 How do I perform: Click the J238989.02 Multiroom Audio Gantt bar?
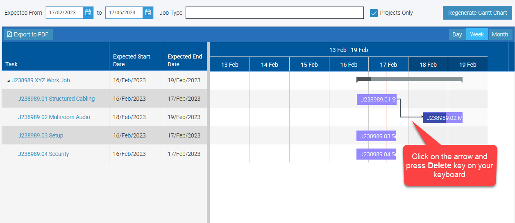tap(442, 118)
